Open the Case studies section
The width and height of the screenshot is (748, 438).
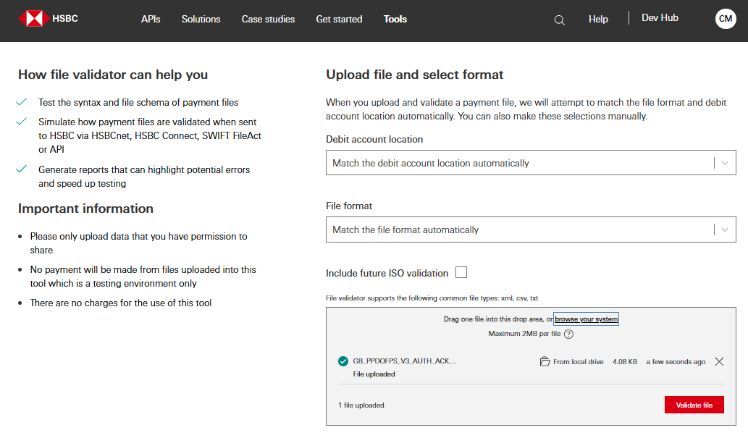click(268, 20)
